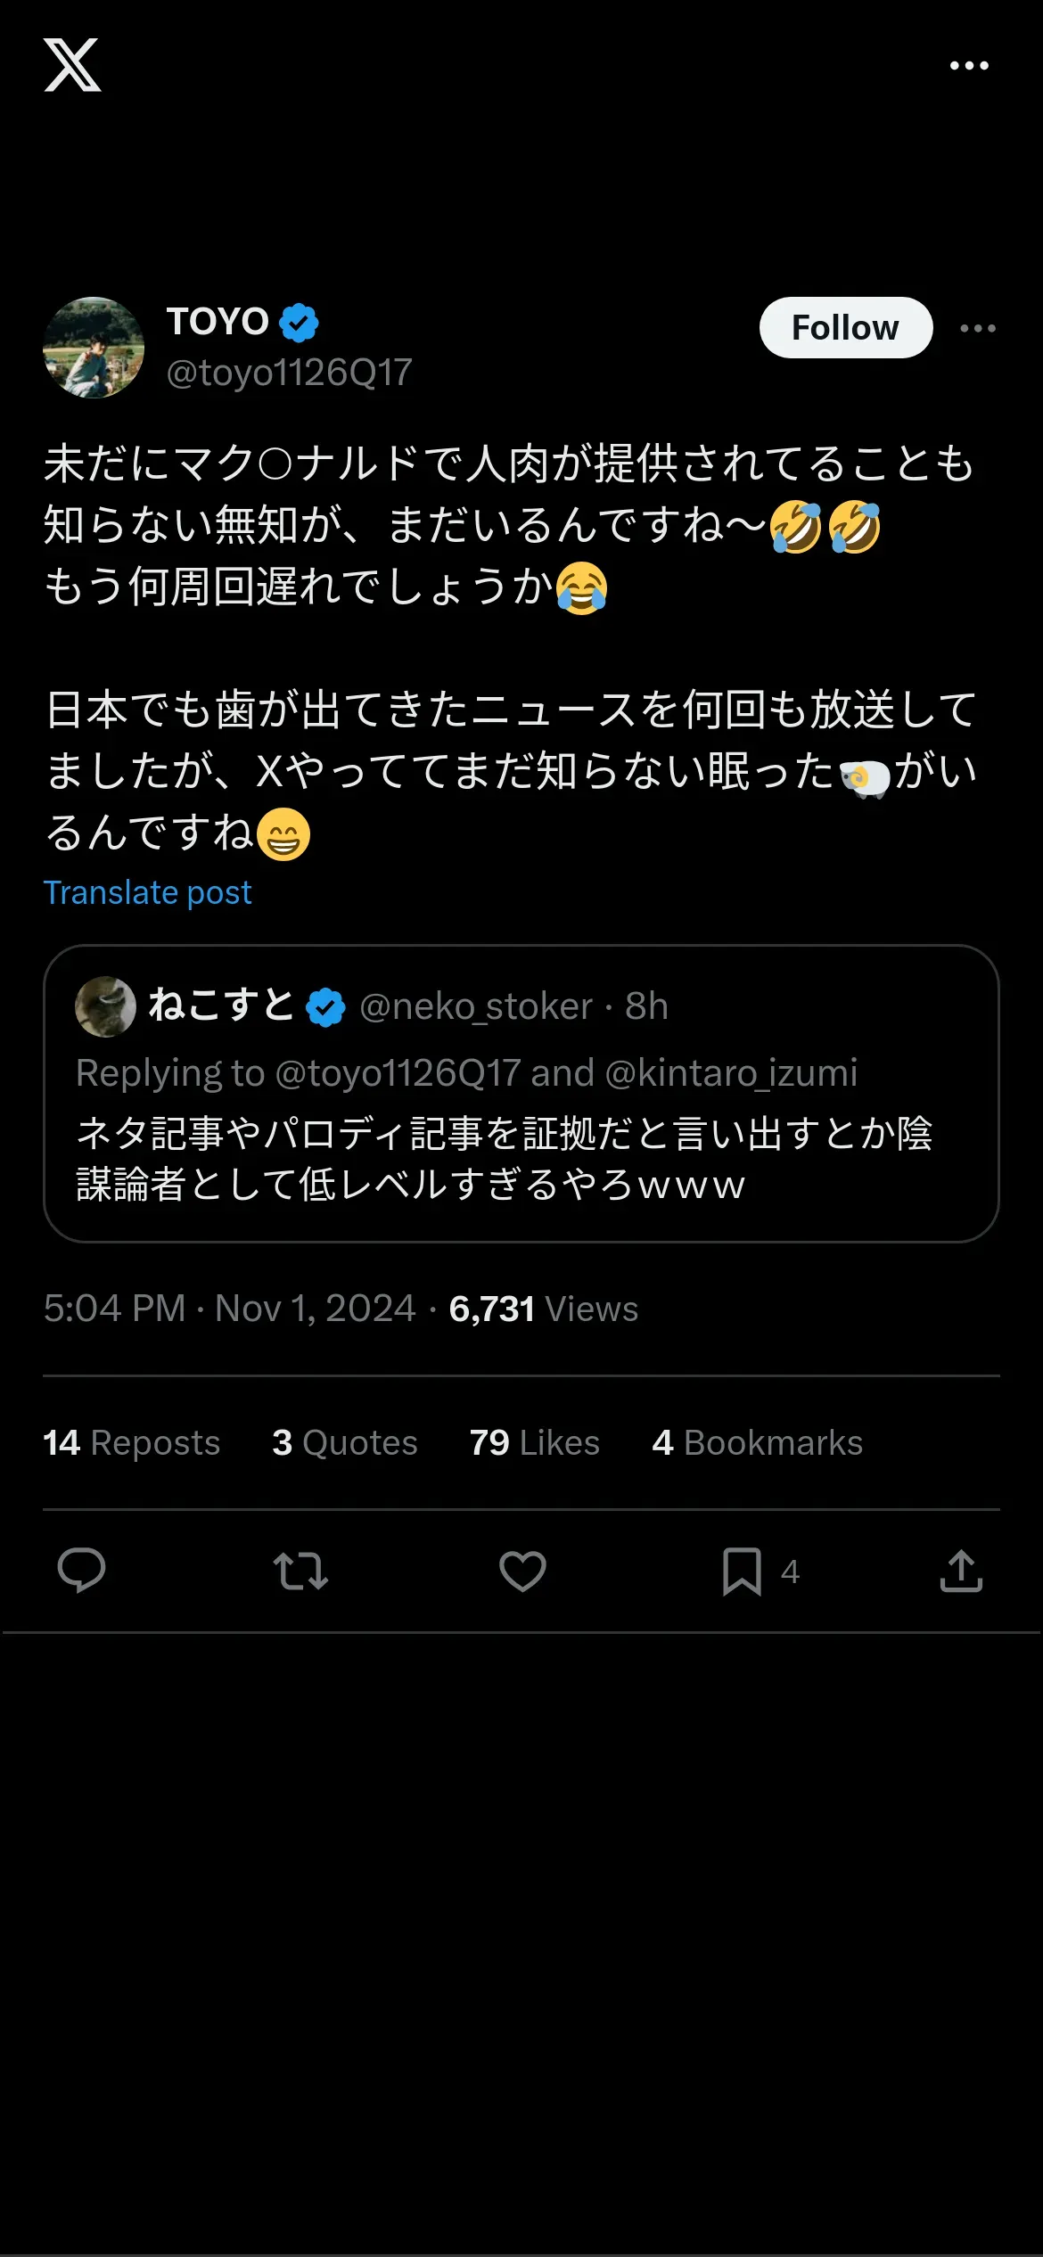View the 79 Likes list

[535, 1442]
